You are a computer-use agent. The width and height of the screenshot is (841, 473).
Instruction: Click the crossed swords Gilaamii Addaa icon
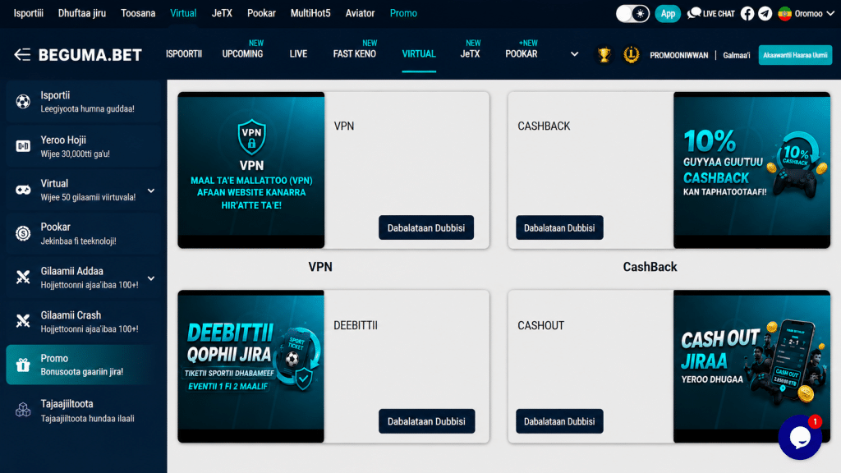[23, 278]
